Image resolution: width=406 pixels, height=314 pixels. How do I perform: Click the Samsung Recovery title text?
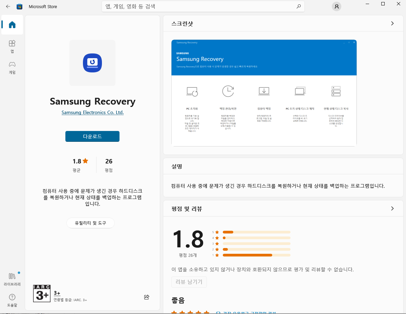pyautogui.click(x=92, y=102)
